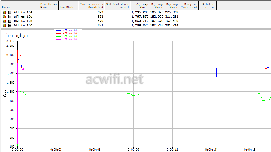This screenshot has height=152, width=271.
Task: Click the chart icon for row D to 10G
Action: 5,25
